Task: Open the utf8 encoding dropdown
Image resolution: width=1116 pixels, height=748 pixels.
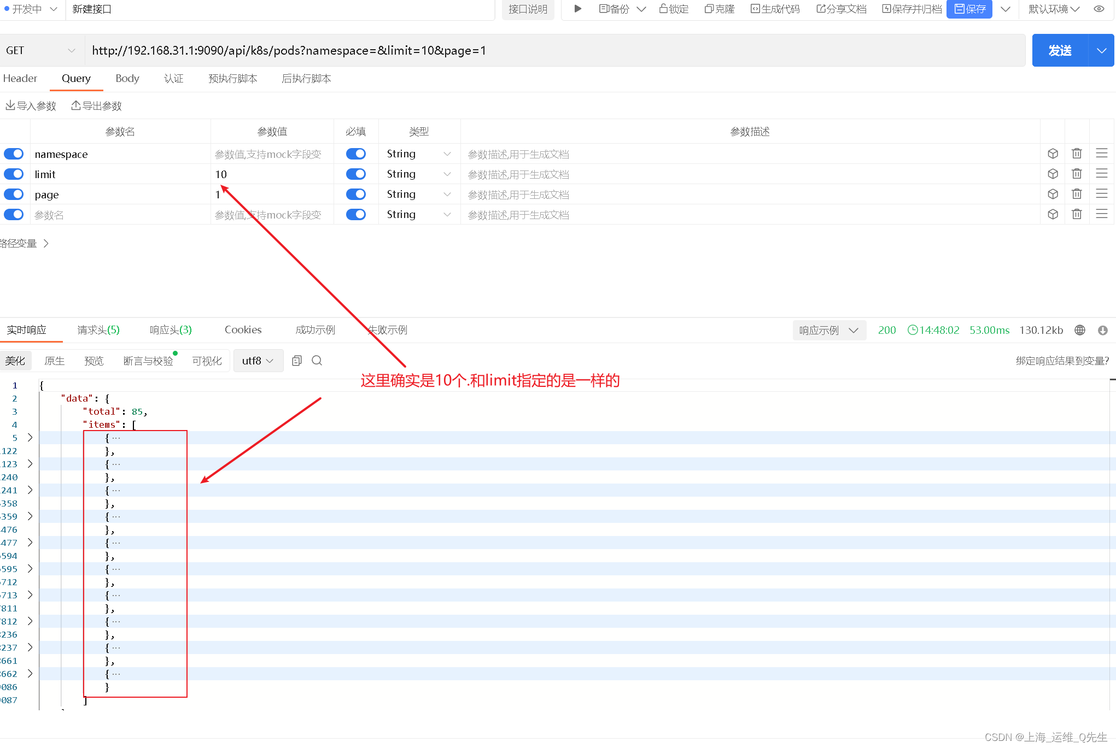Action: pos(258,361)
